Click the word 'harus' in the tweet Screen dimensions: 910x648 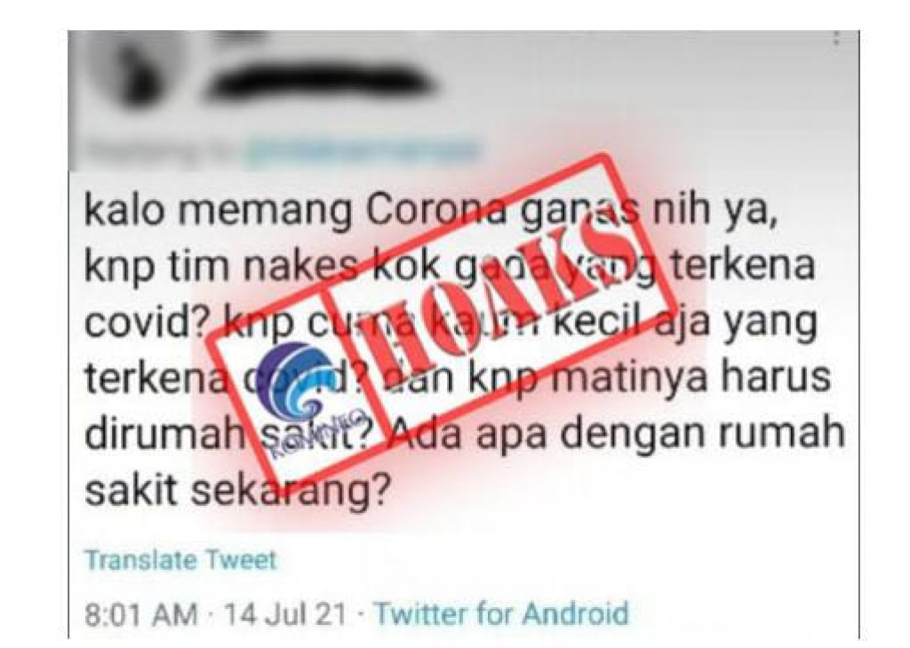click(x=775, y=376)
